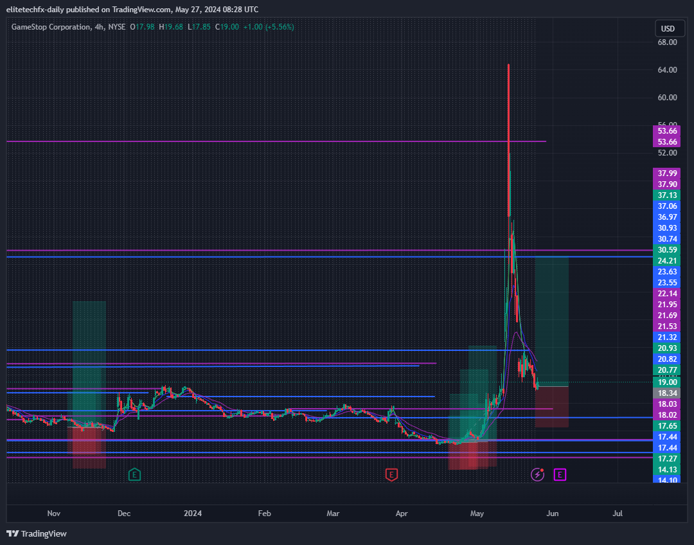
Task: Click the 14.13 price label
Action: pyautogui.click(x=666, y=470)
